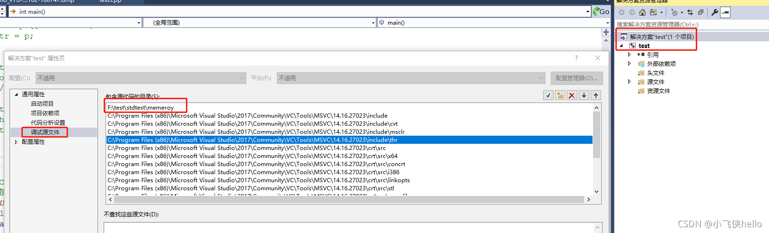Image resolution: width=769 pixels, height=233 pixels.
Task: Click the collapse all icon in Solution Explorer
Action: tap(701, 12)
